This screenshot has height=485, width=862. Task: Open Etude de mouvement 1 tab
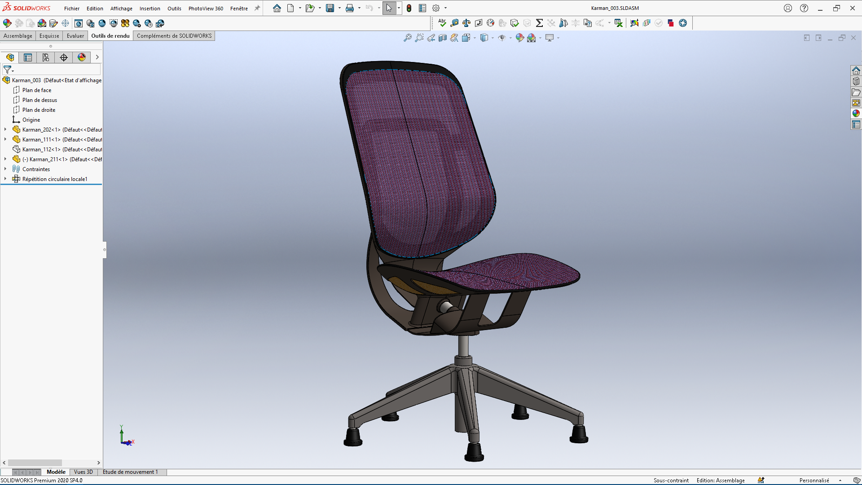(x=130, y=472)
